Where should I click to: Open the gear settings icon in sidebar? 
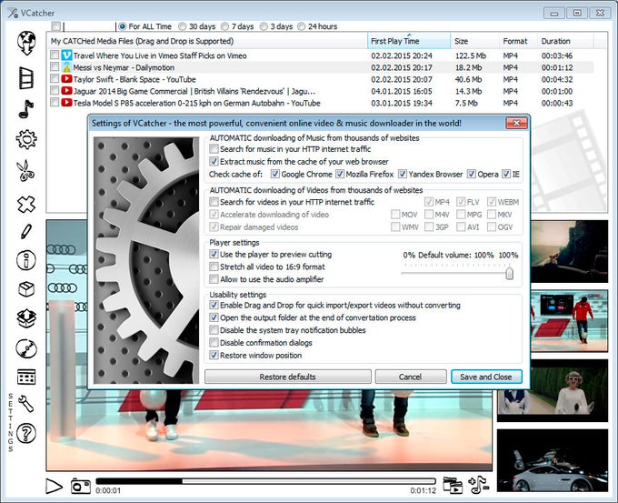pos(26,139)
